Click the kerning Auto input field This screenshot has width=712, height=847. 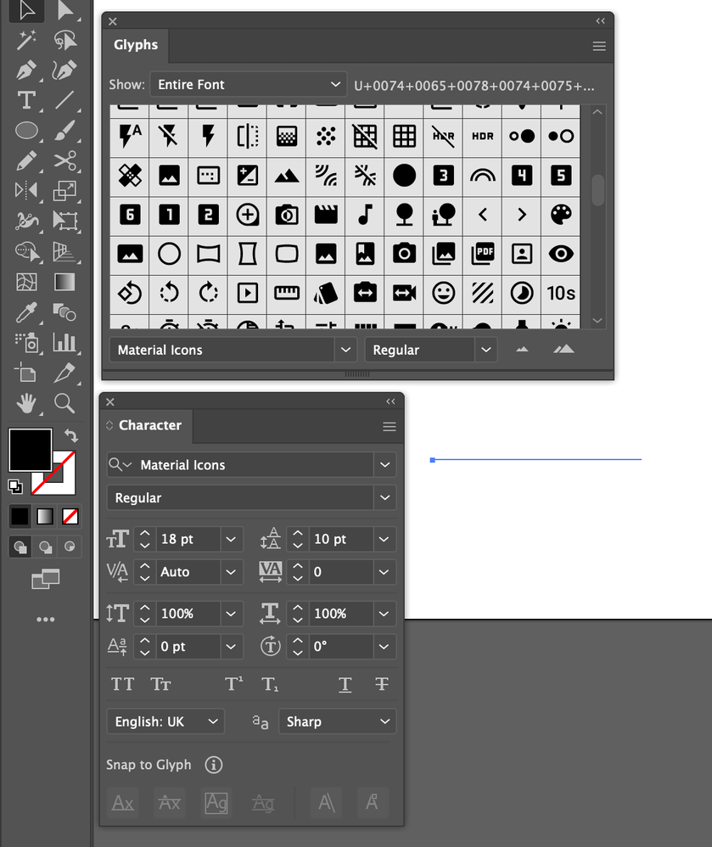pyautogui.click(x=188, y=572)
